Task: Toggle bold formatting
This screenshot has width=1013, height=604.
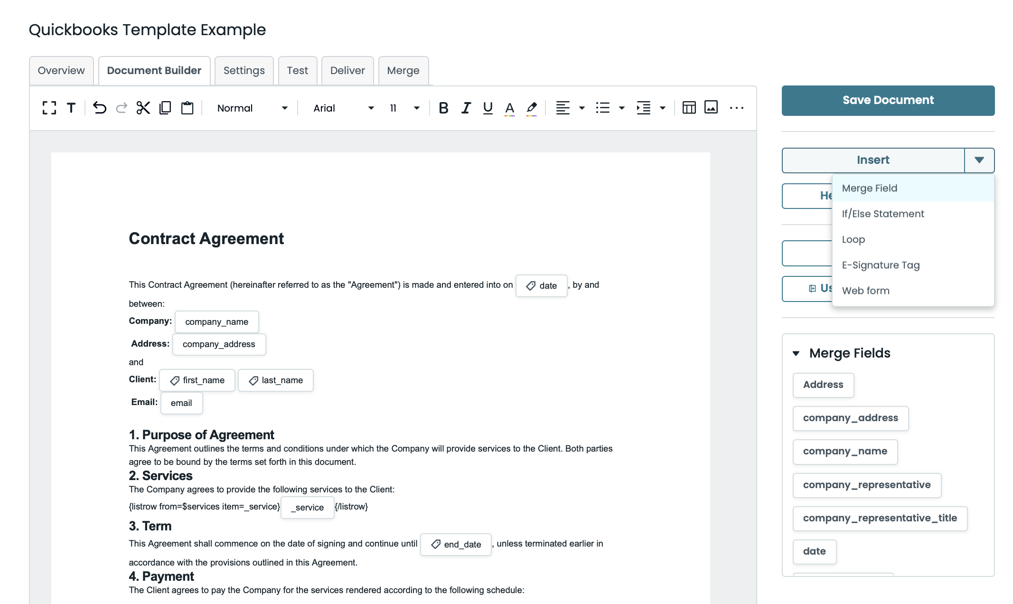Action: [443, 108]
